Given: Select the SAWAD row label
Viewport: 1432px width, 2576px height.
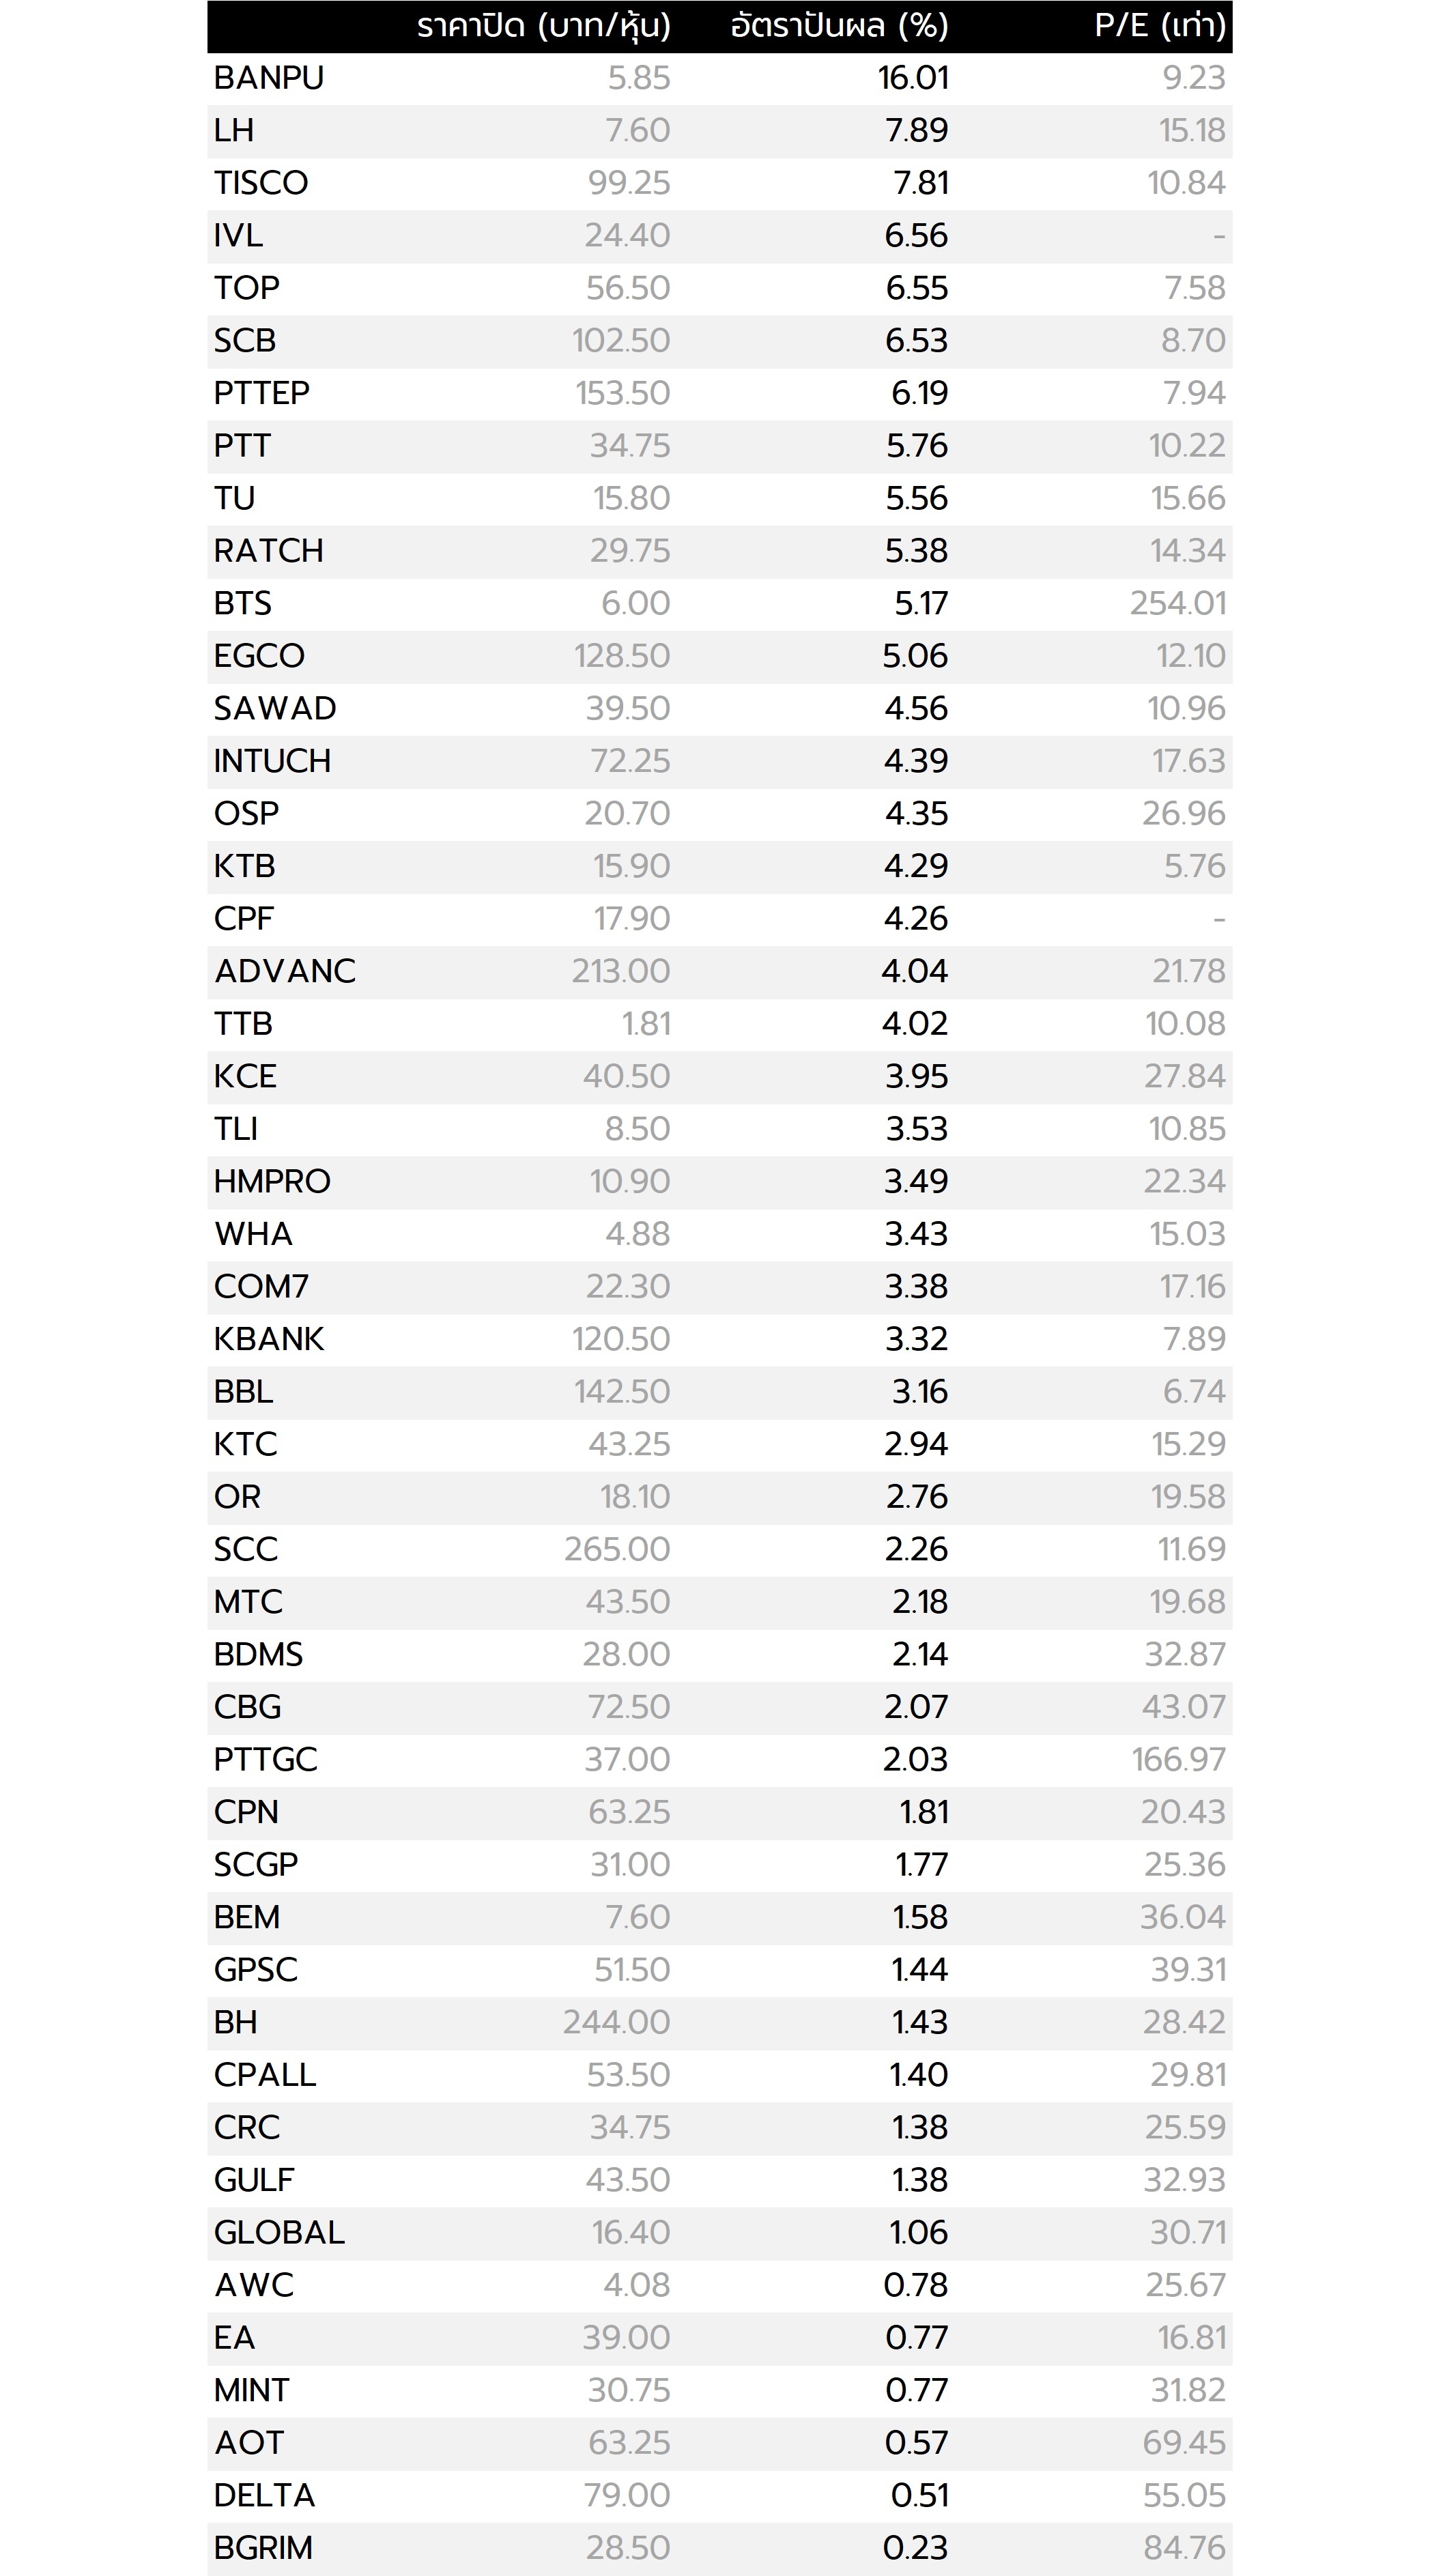Looking at the screenshot, I should 275,708.
